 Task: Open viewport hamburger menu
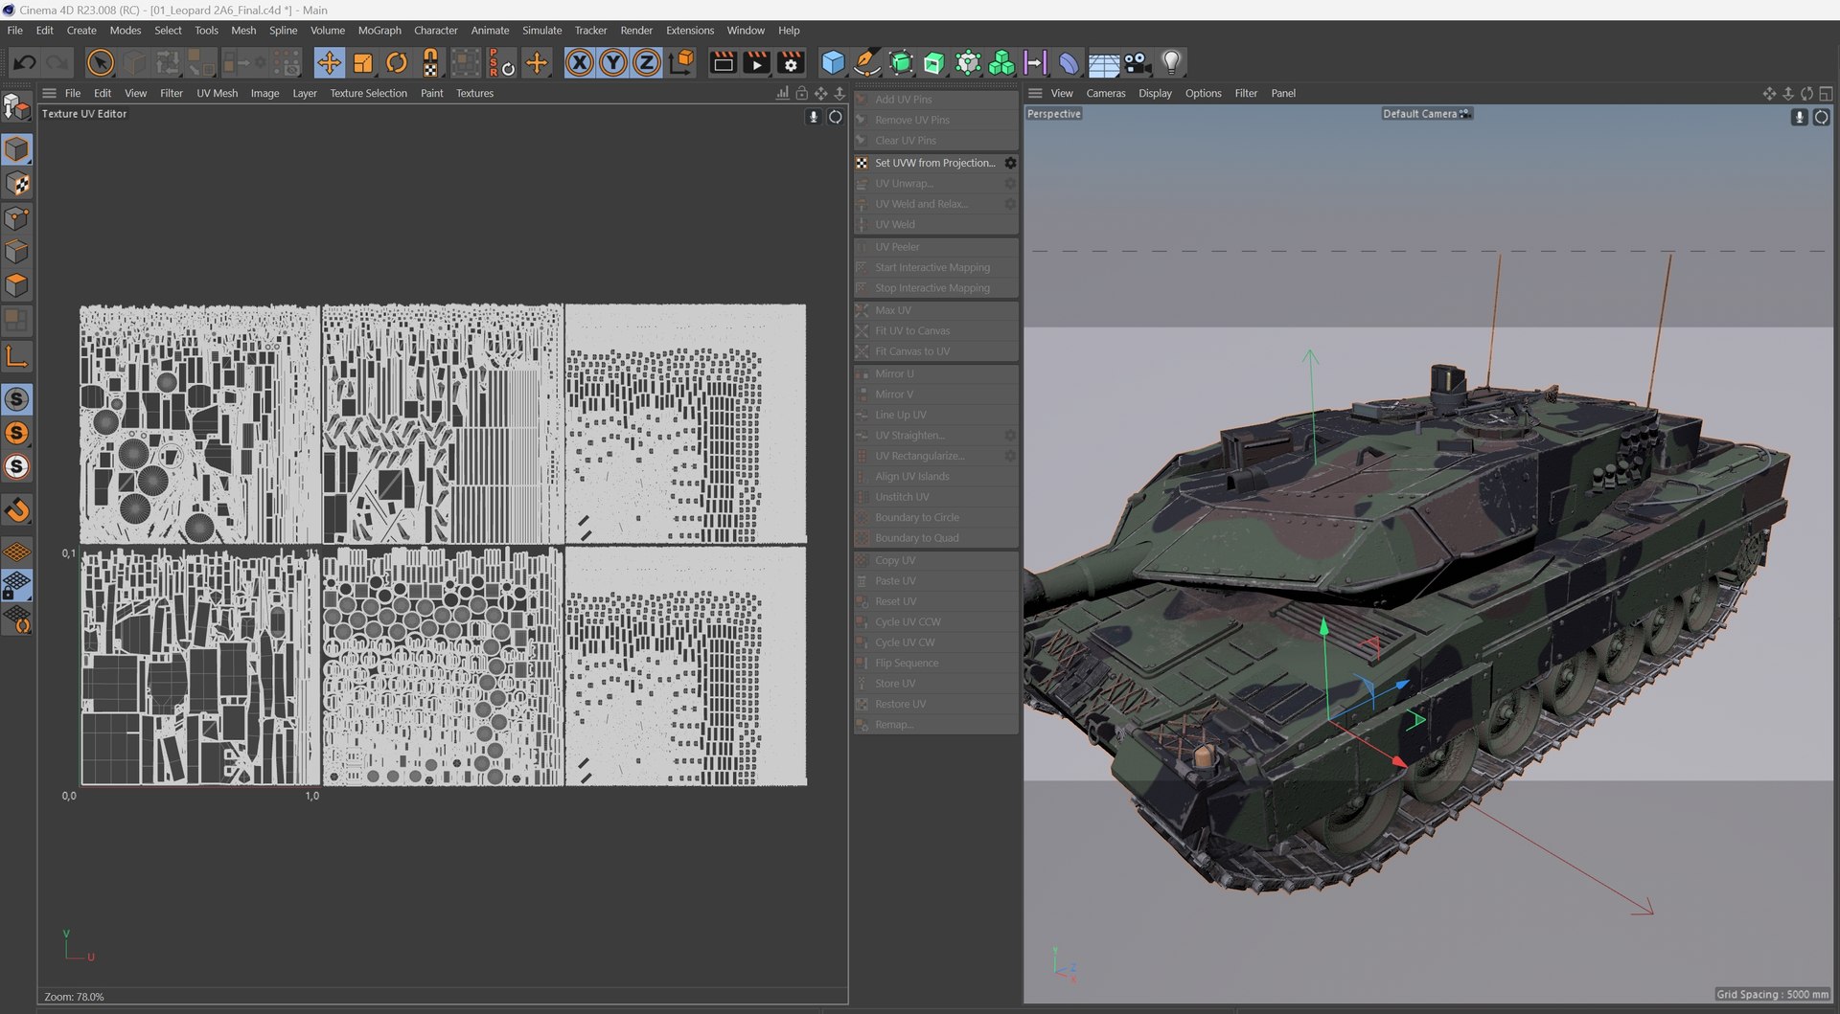point(1035,93)
